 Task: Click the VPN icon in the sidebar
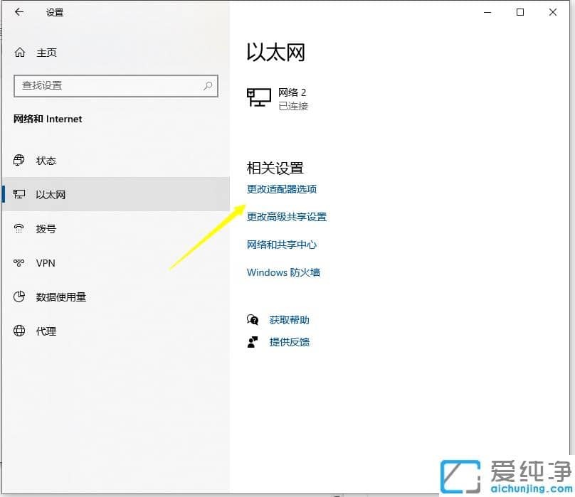click(x=19, y=263)
